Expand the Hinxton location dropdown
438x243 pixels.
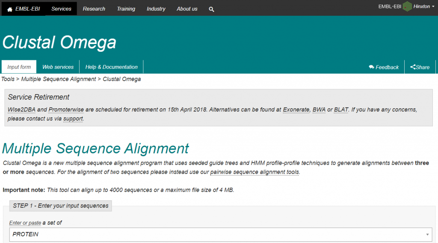point(424,6)
